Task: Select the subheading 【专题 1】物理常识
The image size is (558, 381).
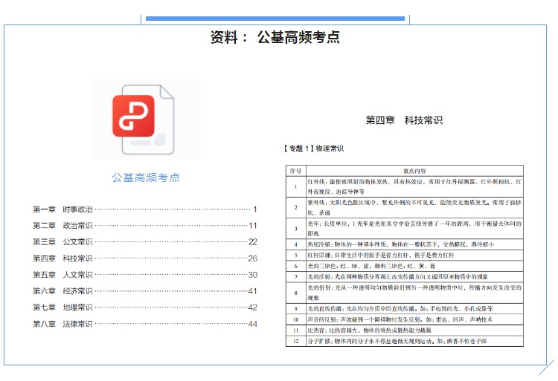Action: pos(313,149)
